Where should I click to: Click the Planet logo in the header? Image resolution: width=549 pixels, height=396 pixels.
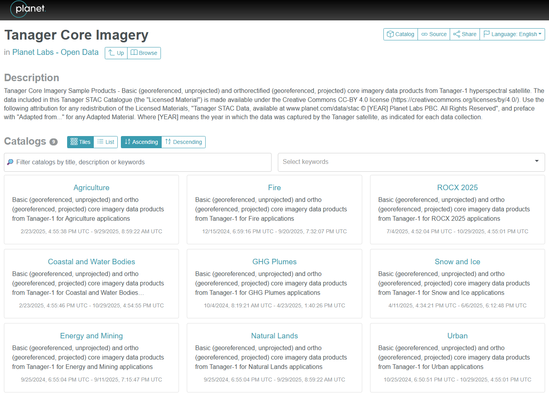pyautogui.click(x=28, y=9)
